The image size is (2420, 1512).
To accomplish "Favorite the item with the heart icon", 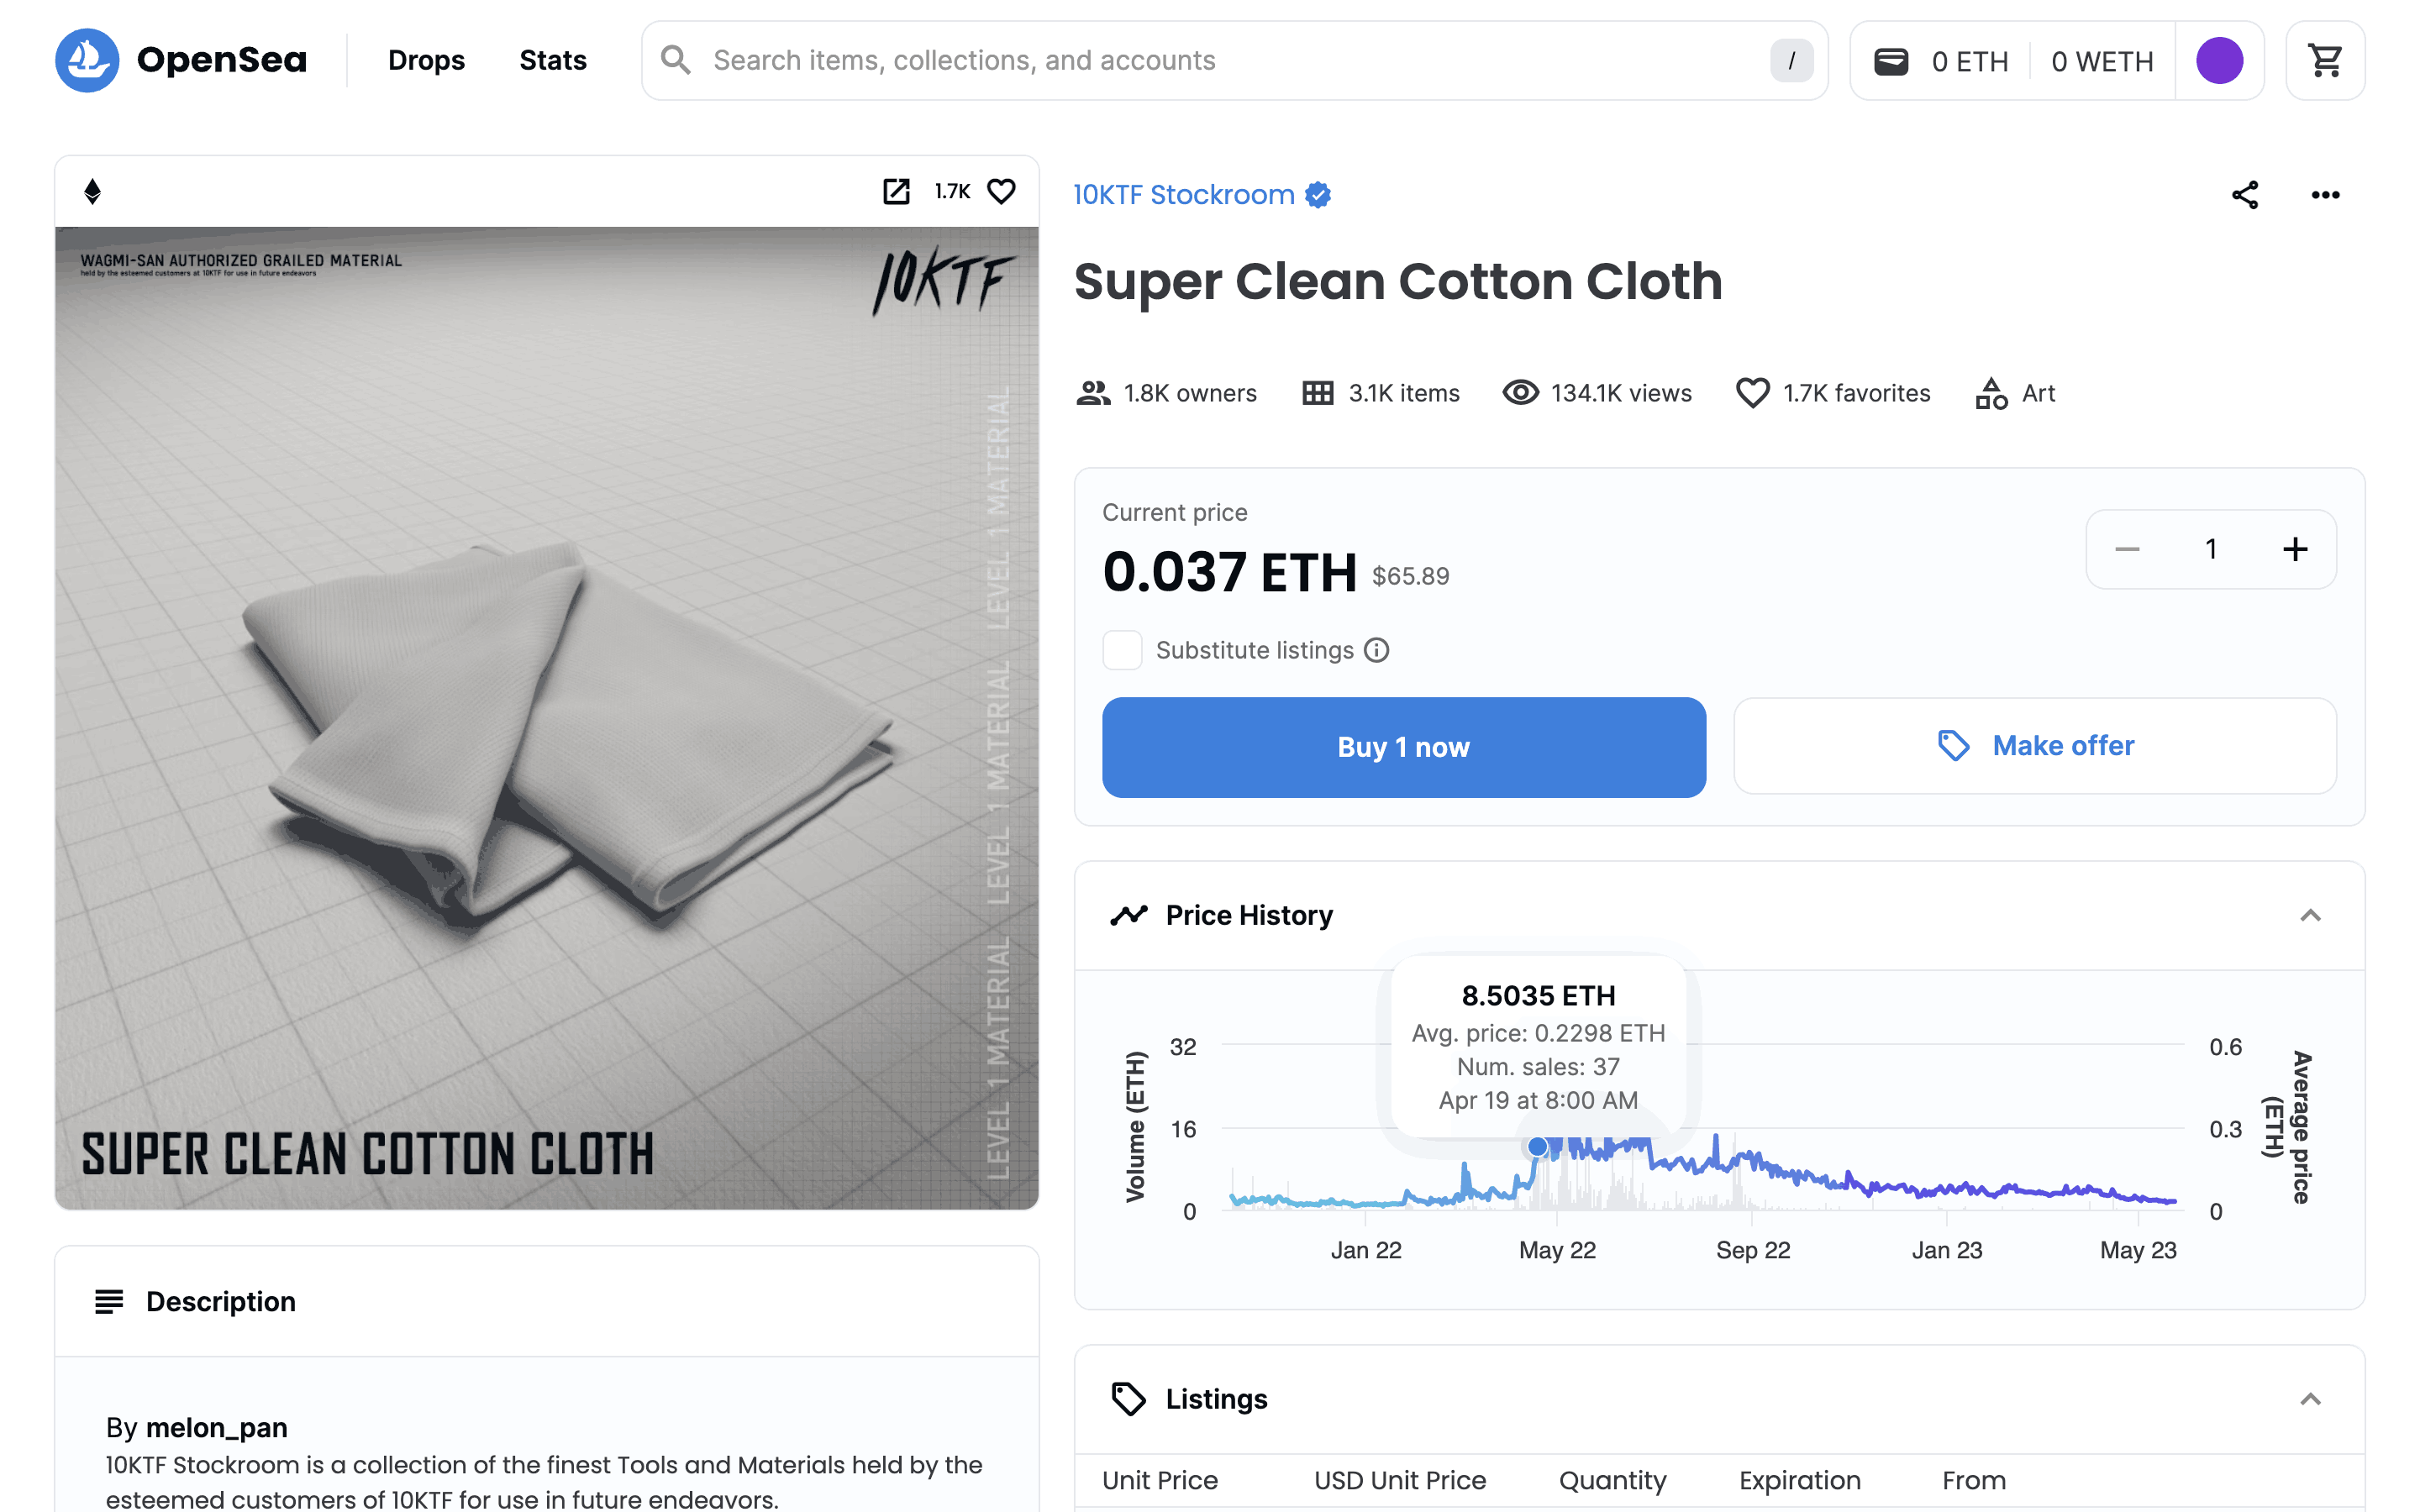I will (1001, 191).
